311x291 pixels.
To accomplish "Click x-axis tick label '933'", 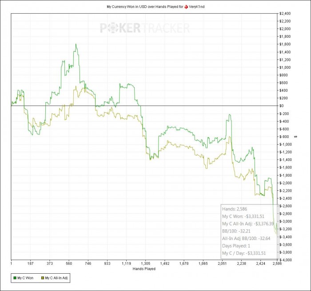I will tap(108, 263).
